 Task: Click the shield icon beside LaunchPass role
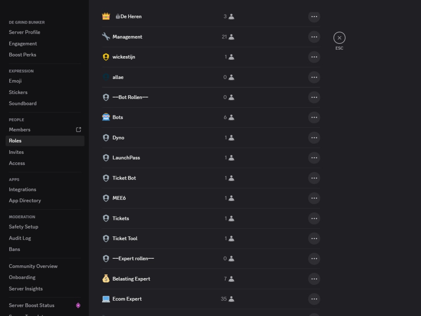[106, 158]
